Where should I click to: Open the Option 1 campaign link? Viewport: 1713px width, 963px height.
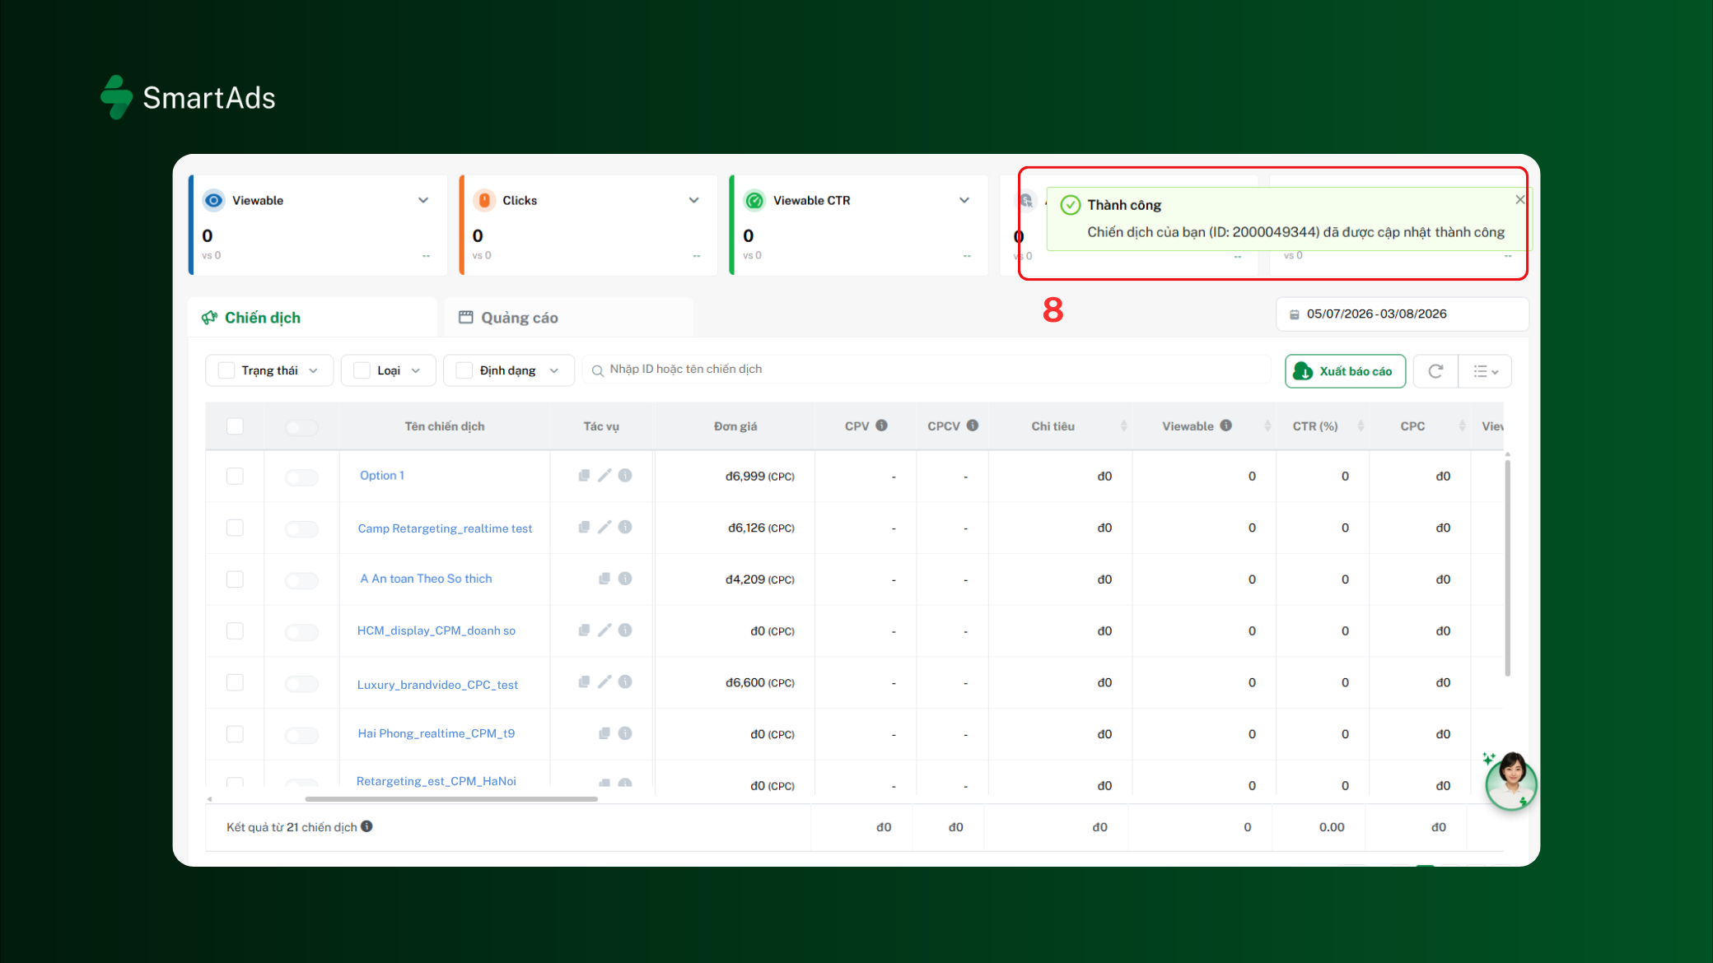tap(382, 476)
